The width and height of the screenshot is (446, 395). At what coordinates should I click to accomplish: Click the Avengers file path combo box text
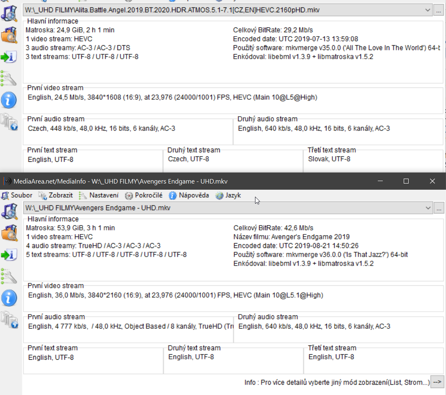coord(98,208)
